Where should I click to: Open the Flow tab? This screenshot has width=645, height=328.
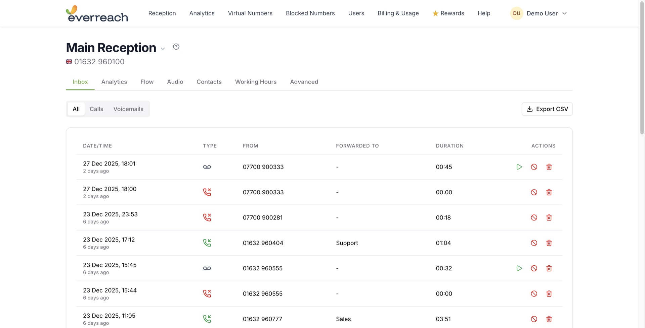pyautogui.click(x=147, y=82)
